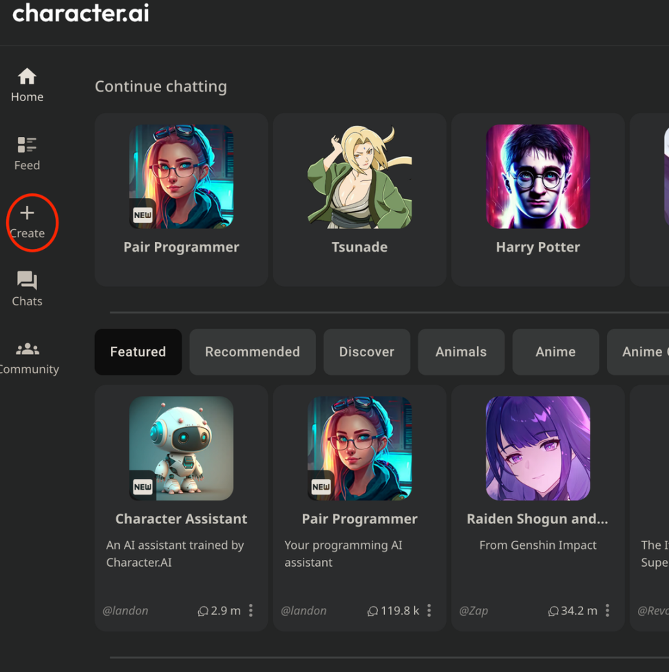Open the Feed sidebar icon
The height and width of the screenshot is (672, 669).
coord(27,144)
